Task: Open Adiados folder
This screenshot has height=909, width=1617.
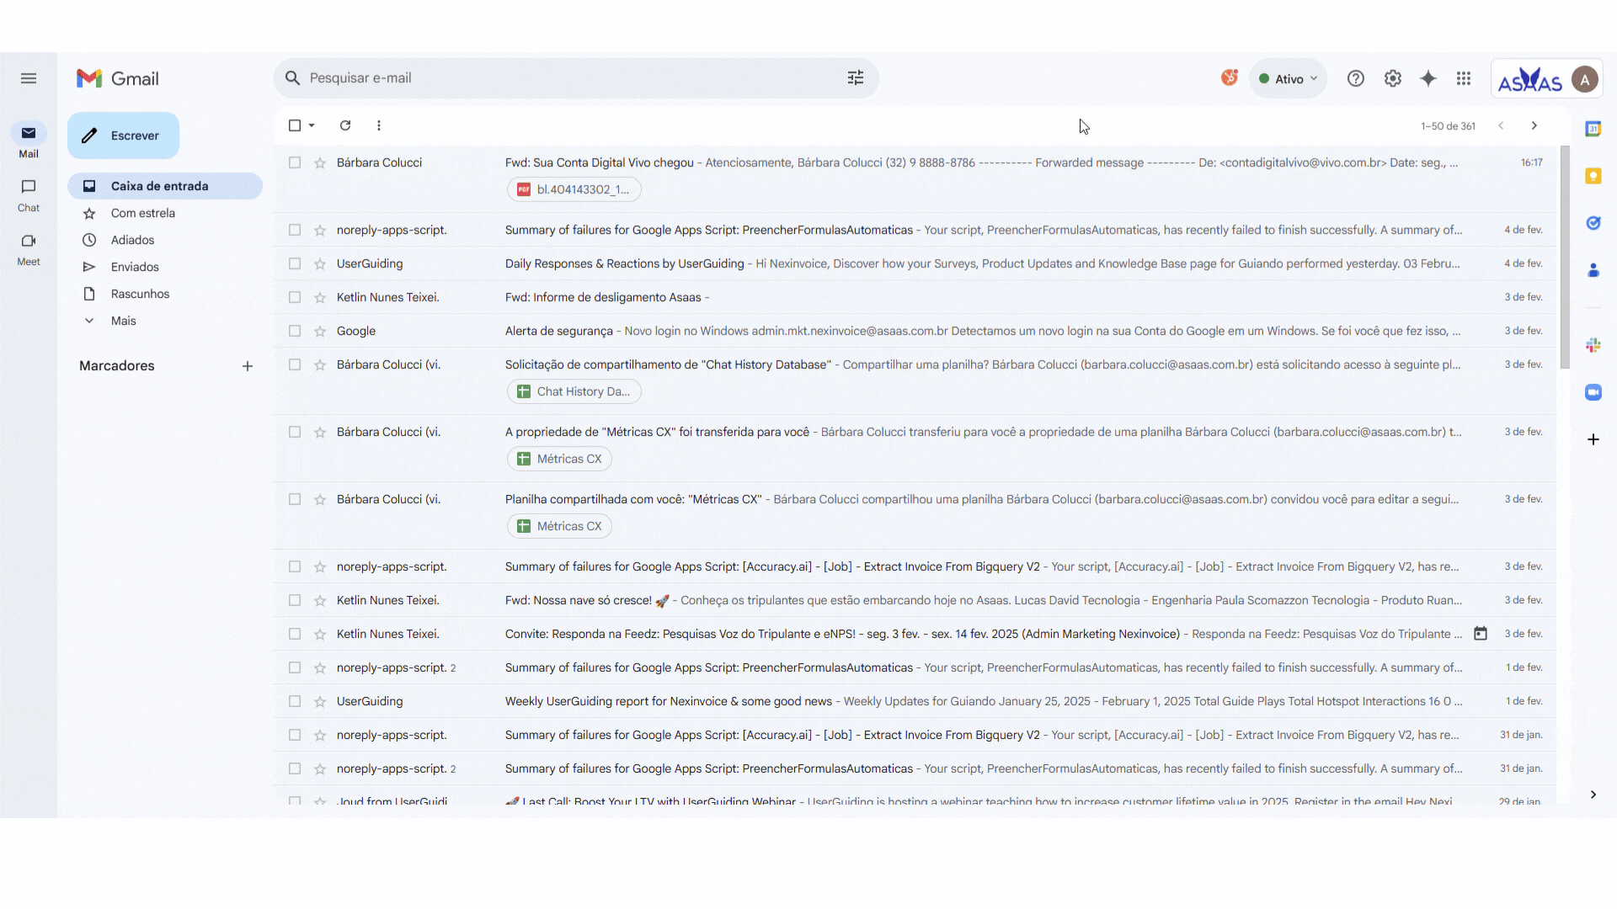Action: [165, 240]
